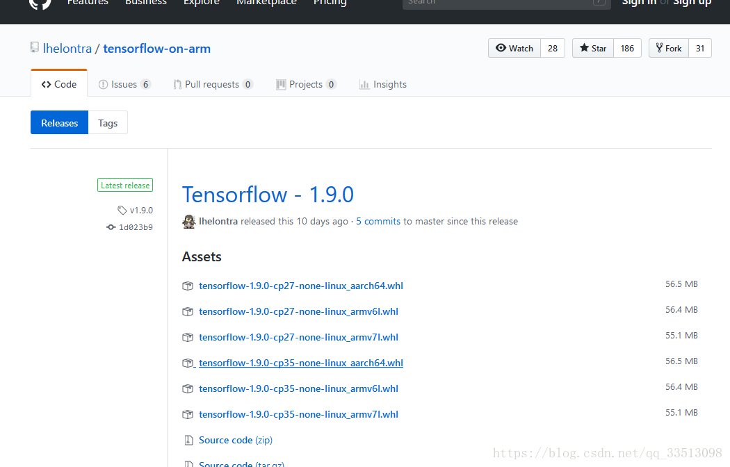Image resolution: width=730 pixels, height=467 pixels.
Task: Open commit 1d023b9
Action: 136,227
